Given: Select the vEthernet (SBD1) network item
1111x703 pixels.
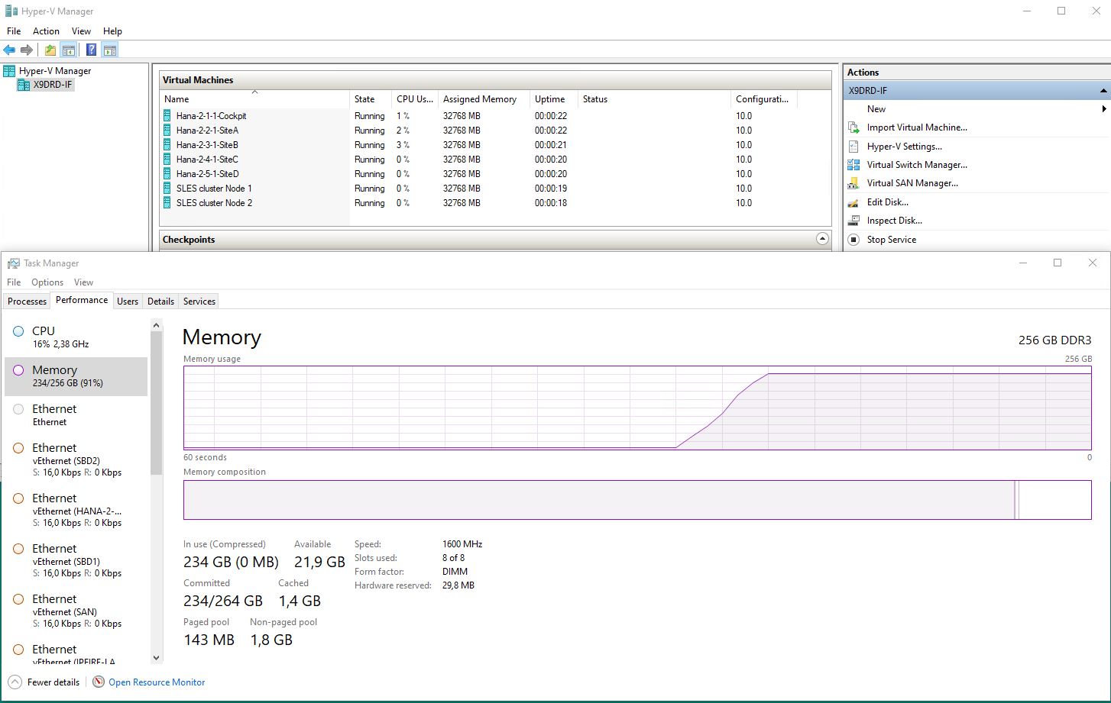Looking at the screenshot, I should [76, 560].
